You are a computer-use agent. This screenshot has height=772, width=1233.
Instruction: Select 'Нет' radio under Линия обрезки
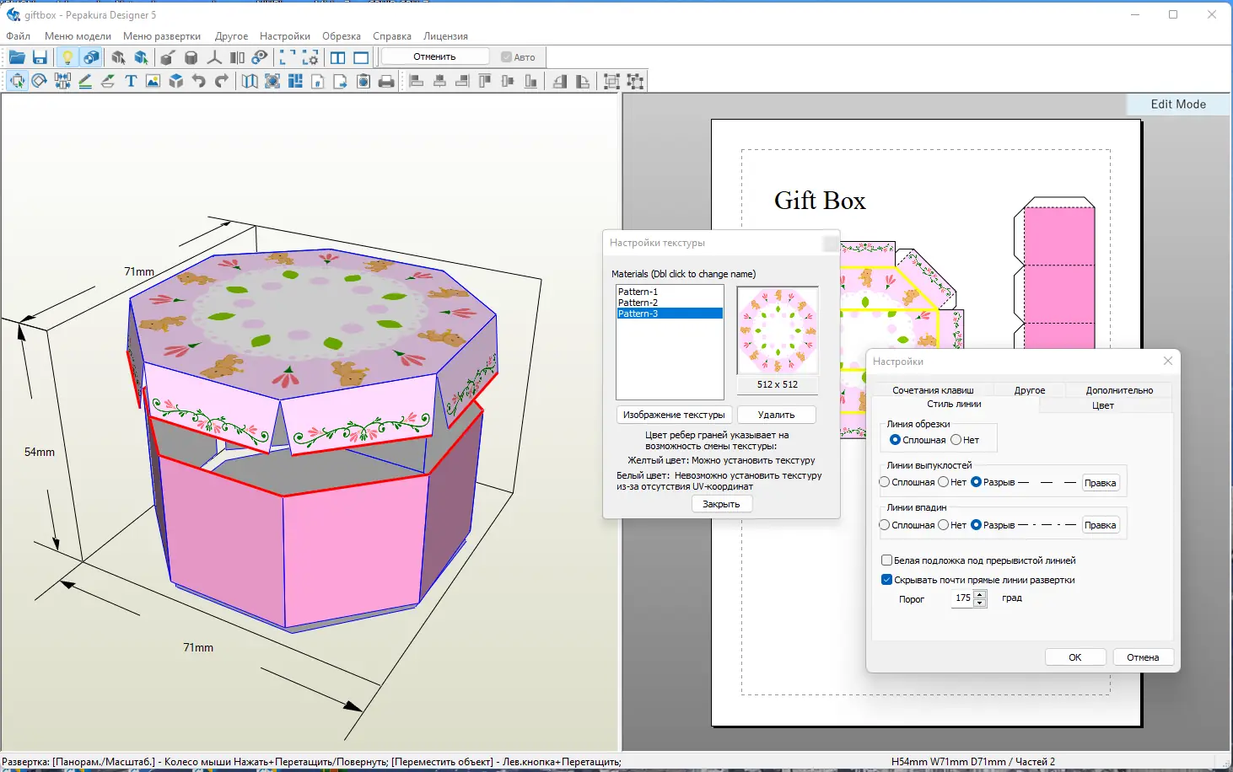956,440
